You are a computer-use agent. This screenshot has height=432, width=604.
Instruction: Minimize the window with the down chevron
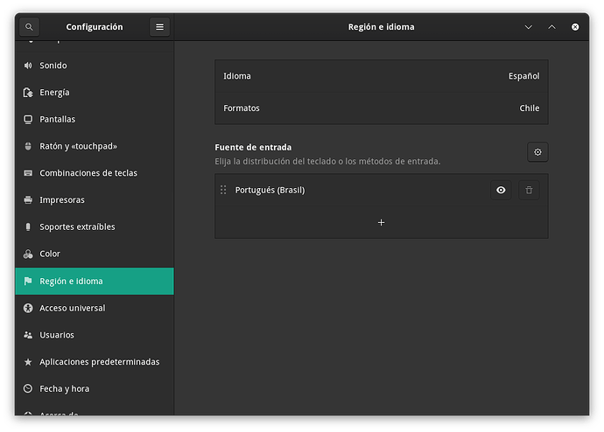pos(528,27)
